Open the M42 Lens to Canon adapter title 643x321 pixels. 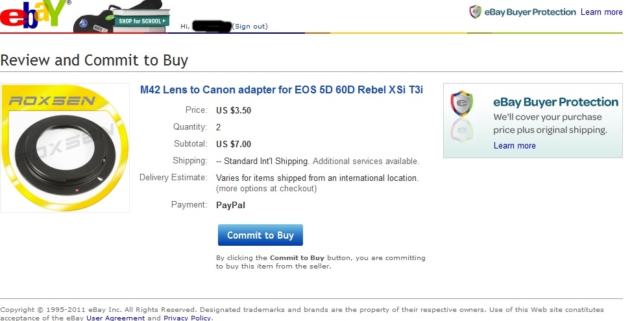pyautogui.click(x=282, y=89)
